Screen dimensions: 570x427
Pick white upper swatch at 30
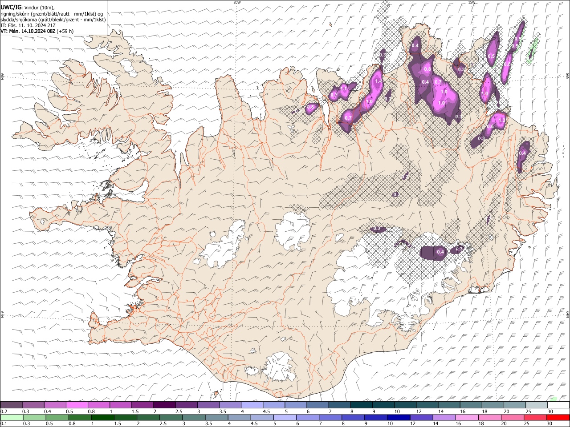pos(558,405)
